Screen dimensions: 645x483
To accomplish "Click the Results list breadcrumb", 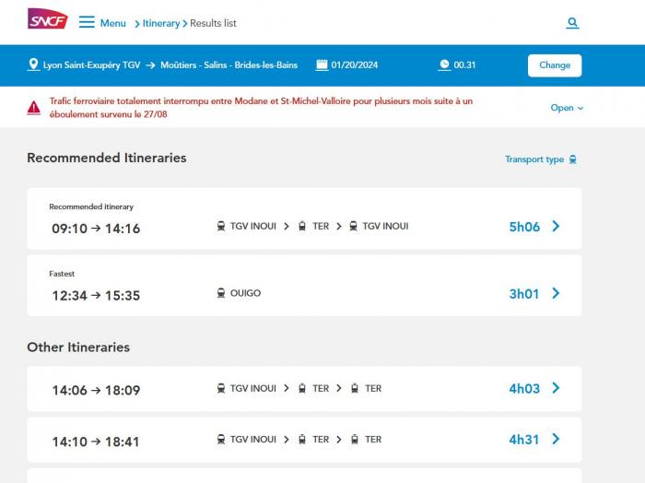I will click(x=213, y=23).
